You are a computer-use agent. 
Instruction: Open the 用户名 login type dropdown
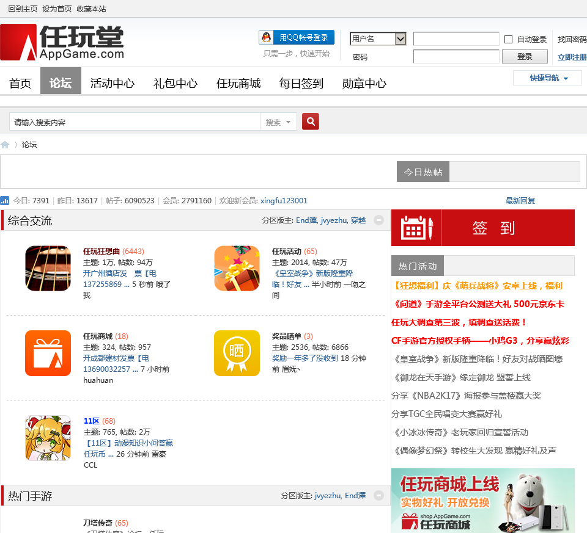pyautogui.click(x=378, y=38)
